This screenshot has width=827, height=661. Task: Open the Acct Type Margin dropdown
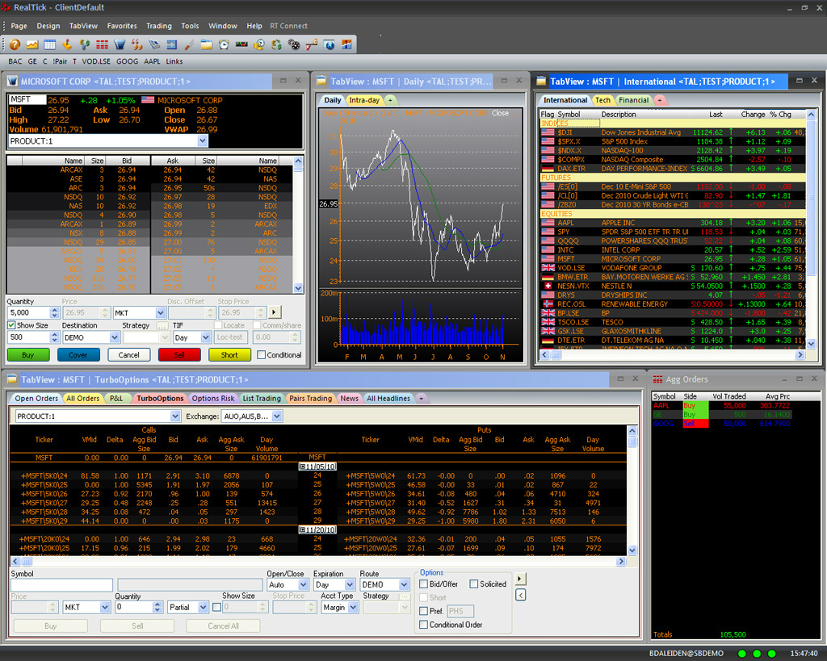point(353,607)
